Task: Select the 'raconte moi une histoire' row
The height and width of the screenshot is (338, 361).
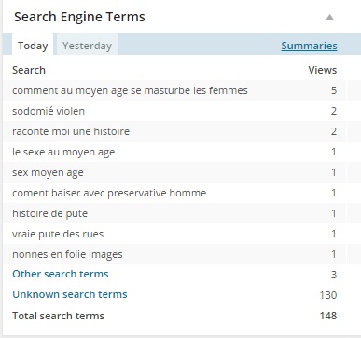Action: [x=174, y=131]
